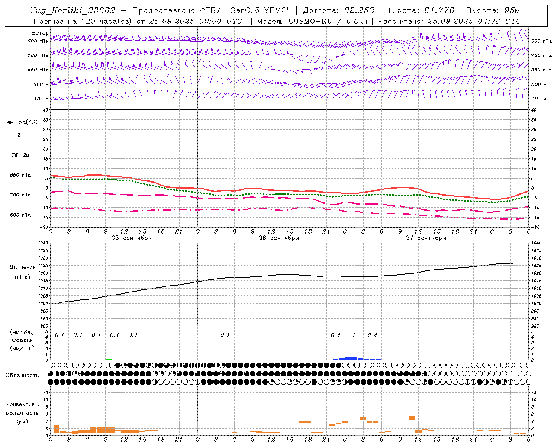Click the dashed line sample under Td 2м

[x=20, y=160]
